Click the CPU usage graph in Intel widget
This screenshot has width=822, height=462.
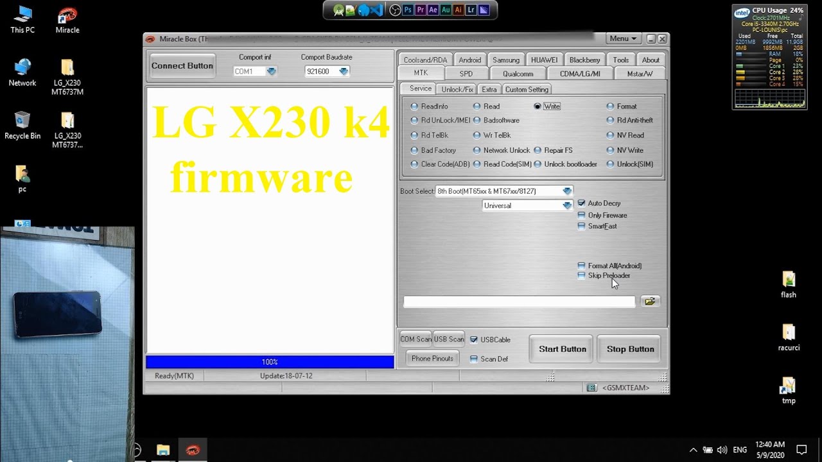point(770,98)
